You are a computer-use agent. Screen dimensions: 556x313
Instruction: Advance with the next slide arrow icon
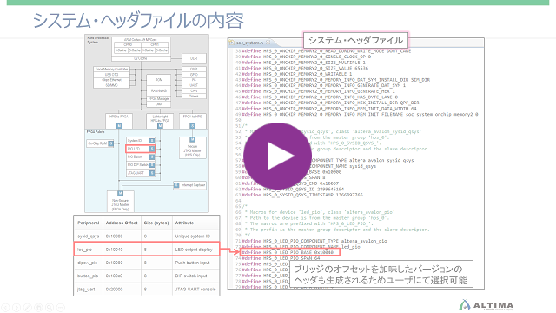(17, 307)
